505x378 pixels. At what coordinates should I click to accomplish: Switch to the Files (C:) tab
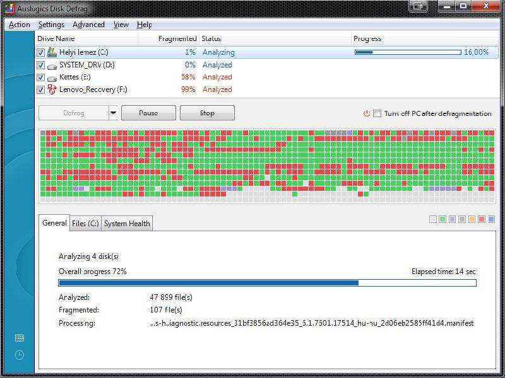pyautogui.click(x=85, y=224)
